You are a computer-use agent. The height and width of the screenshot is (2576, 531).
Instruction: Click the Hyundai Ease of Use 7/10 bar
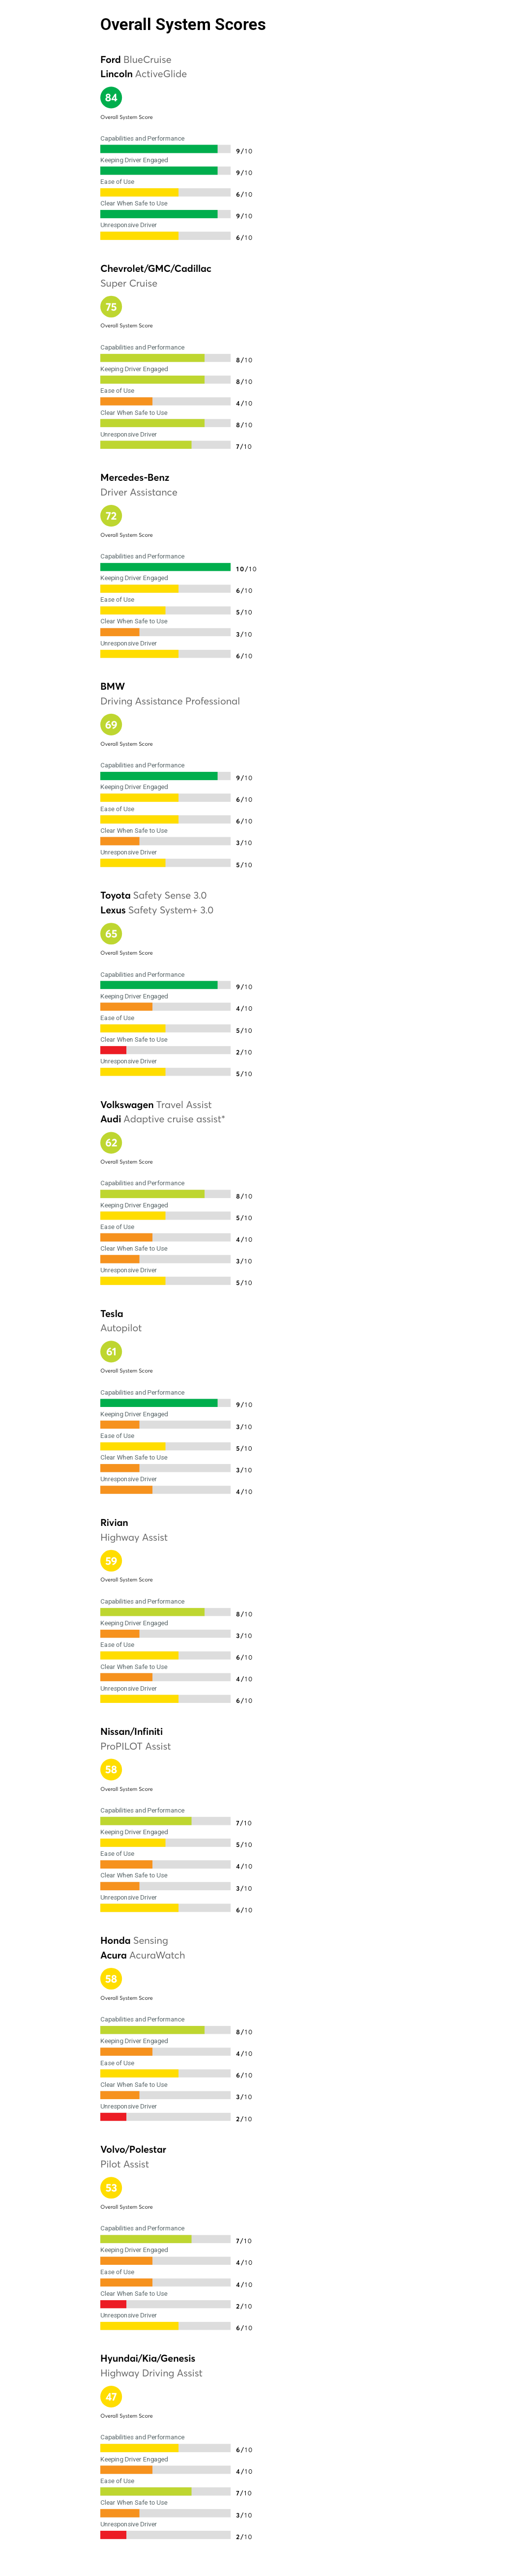tap(165, 2491)
